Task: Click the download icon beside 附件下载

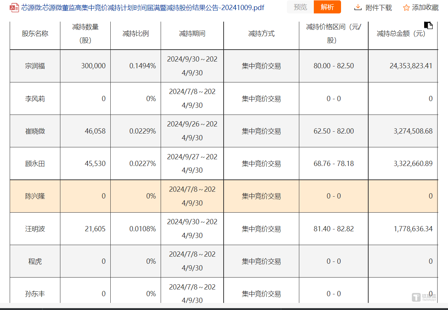Action: [358, 7]
